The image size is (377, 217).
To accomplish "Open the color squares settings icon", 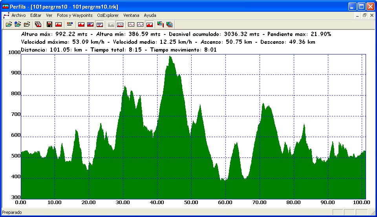I will coord(70,24).
